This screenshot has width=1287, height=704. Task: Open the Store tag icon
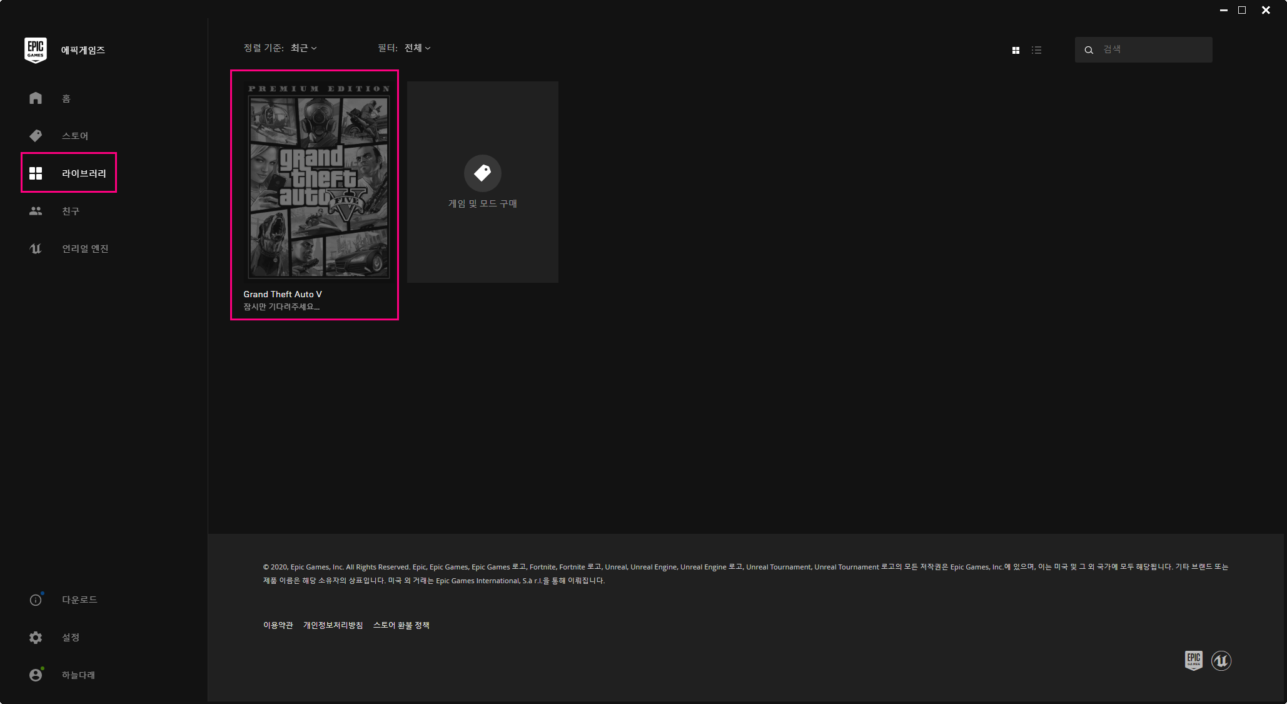(36, 136)
